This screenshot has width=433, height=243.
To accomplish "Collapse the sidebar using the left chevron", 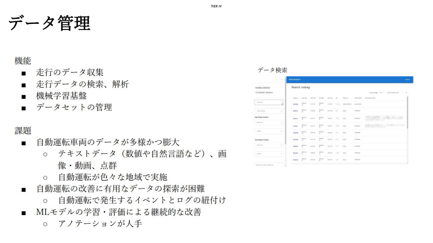I will pos(282,80).
